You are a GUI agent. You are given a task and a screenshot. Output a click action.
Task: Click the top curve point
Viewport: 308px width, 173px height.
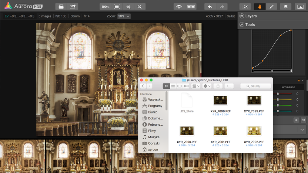pos(291,30)
